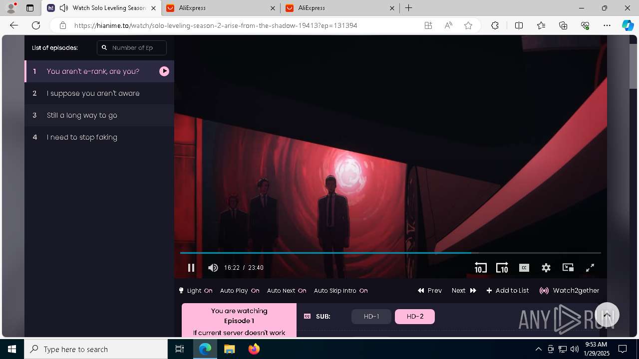Go to Prev episode
Screen dimensions: 639x359
[430, 291]
